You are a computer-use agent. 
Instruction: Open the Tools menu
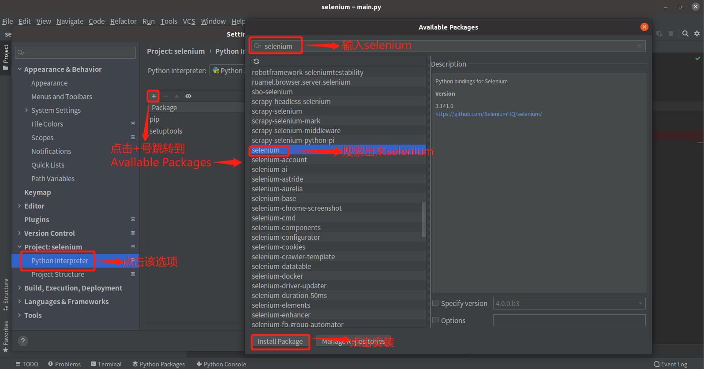coord(169,21)
